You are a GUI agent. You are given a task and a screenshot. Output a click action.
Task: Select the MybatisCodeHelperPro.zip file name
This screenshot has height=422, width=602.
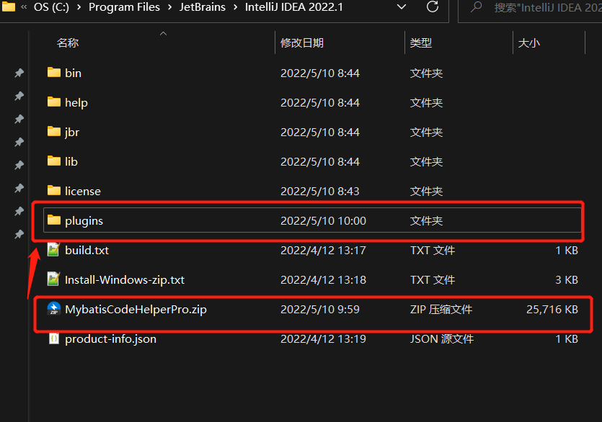pos(136,309)
